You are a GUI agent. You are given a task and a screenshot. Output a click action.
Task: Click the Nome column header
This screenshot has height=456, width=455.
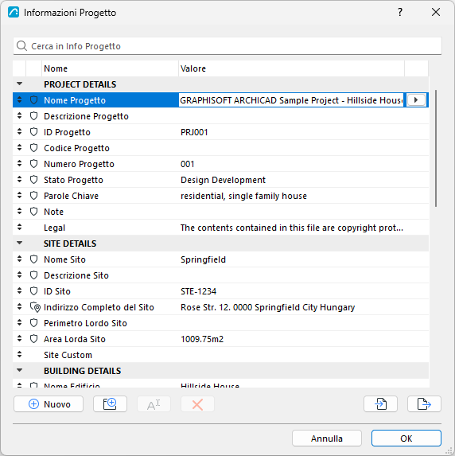pos(111,68)
